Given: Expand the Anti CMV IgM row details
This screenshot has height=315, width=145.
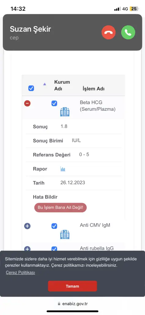Looking at the screenshot, I should tap(27, 226).
